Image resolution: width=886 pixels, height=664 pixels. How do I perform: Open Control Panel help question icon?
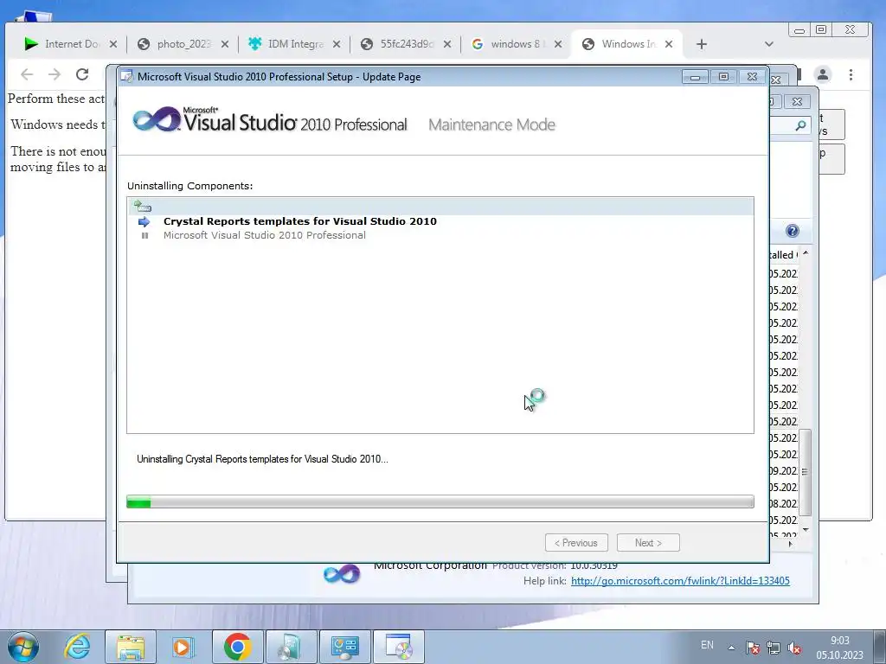pos(793,231)
